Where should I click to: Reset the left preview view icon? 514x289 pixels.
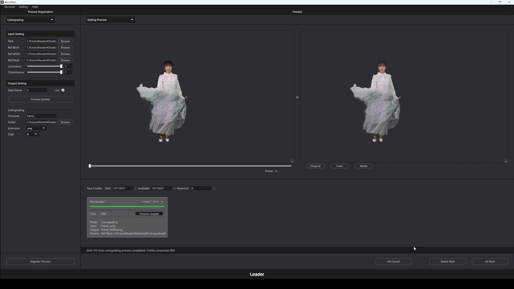pos(292,161)
